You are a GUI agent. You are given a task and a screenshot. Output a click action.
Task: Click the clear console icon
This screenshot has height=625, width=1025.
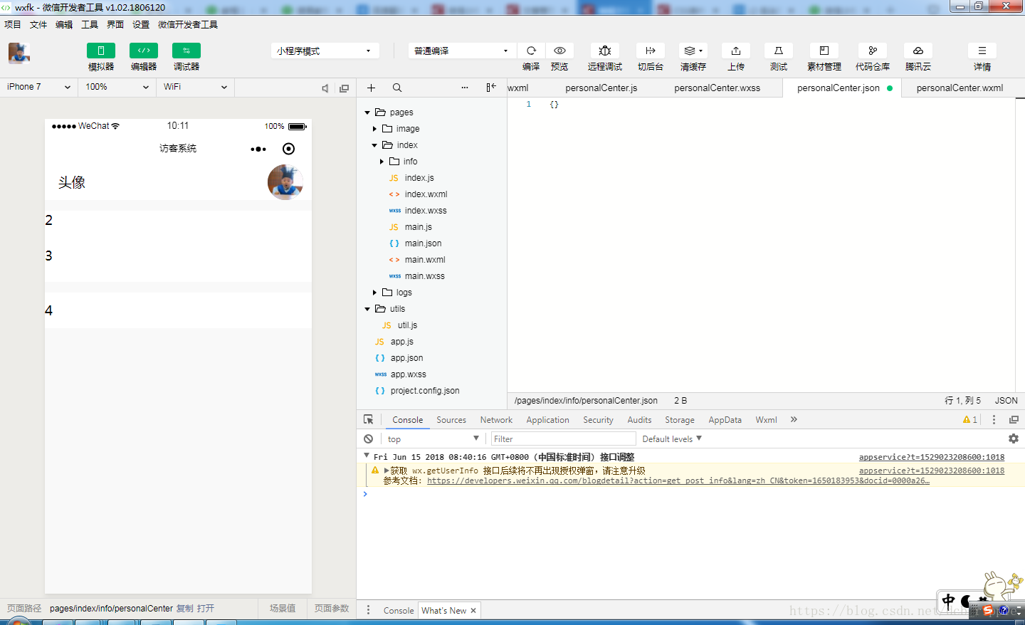coord(369,439)
